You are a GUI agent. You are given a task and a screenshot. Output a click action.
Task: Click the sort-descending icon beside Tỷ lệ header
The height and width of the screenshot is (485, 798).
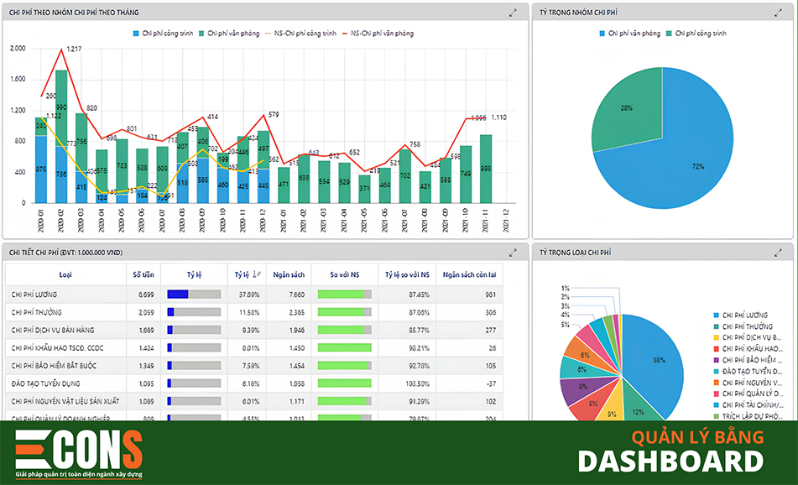tap(257, 274)
